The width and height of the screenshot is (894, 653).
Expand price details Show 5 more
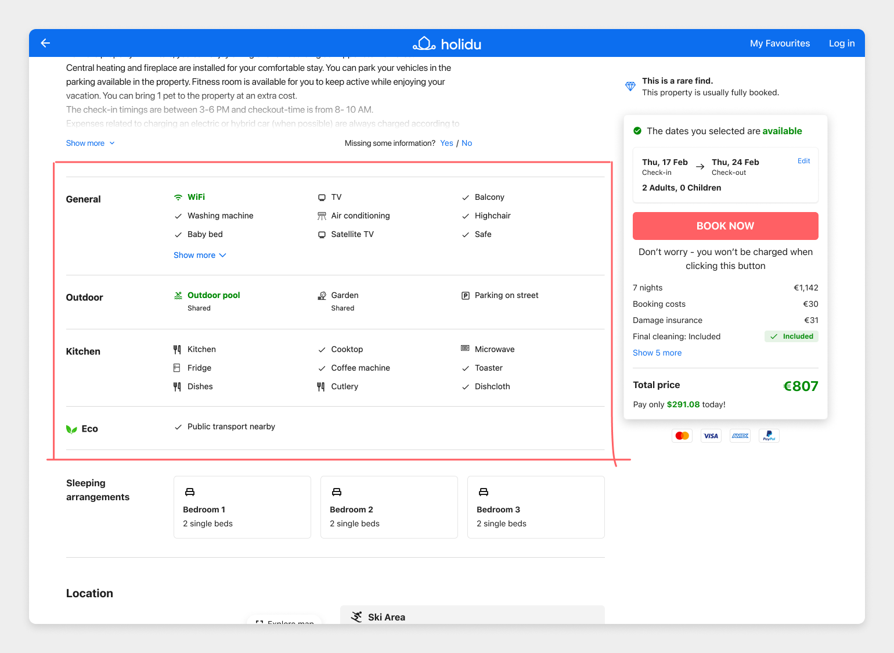657,353
